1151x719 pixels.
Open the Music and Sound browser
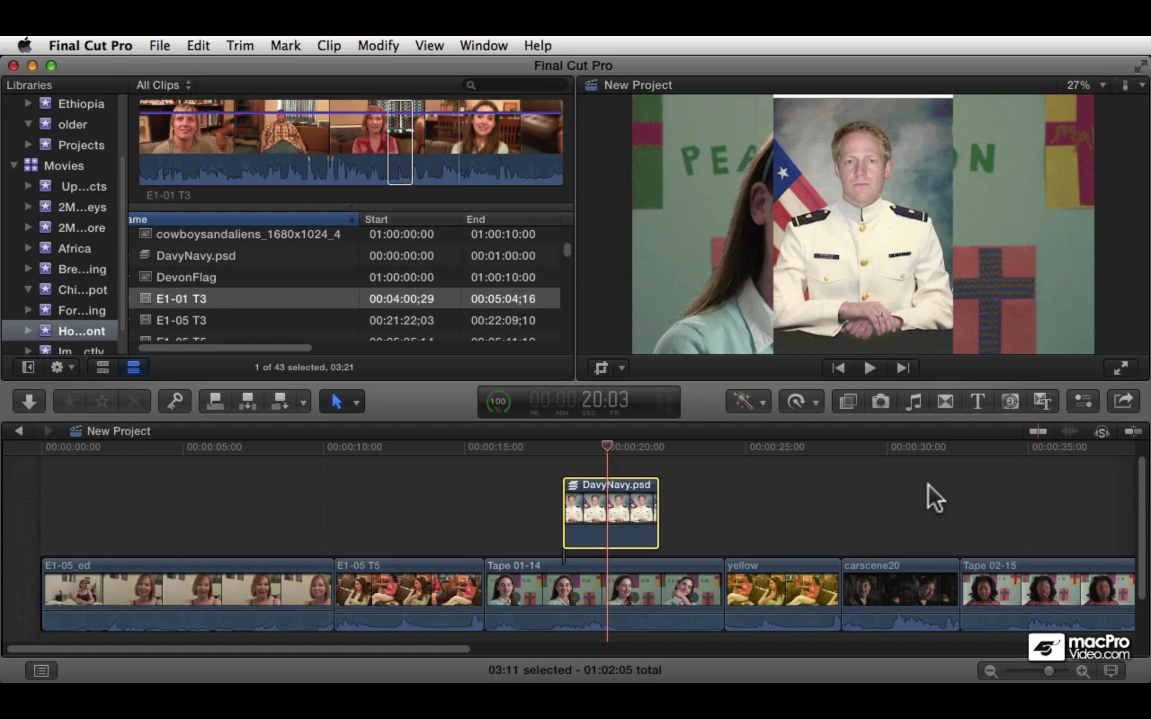click(x=913, y=402)
